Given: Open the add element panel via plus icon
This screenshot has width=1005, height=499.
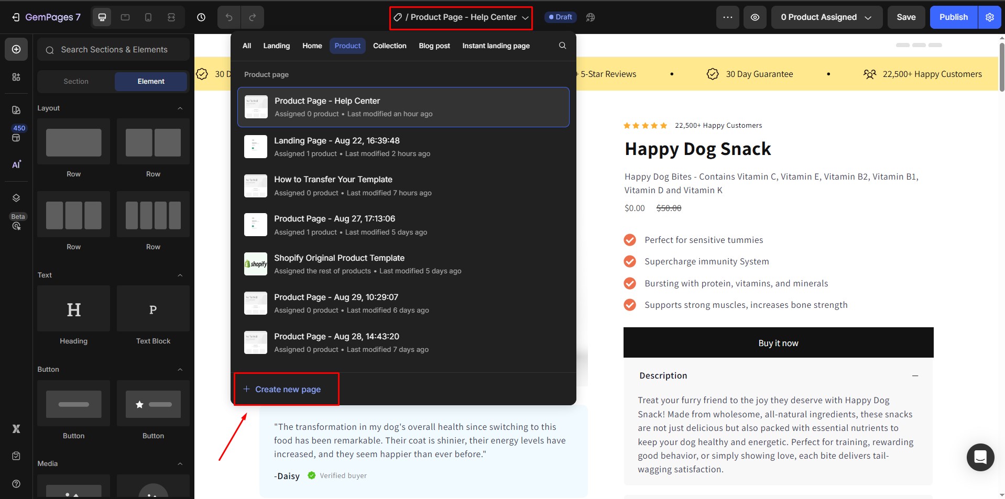Looking at the screenshot, I should pos(16,49).
